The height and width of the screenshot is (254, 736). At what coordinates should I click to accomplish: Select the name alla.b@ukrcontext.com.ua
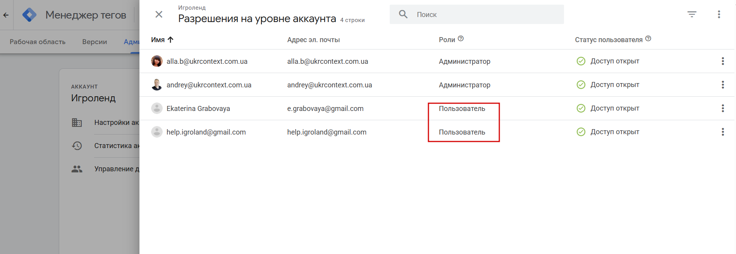pos(207,61)
